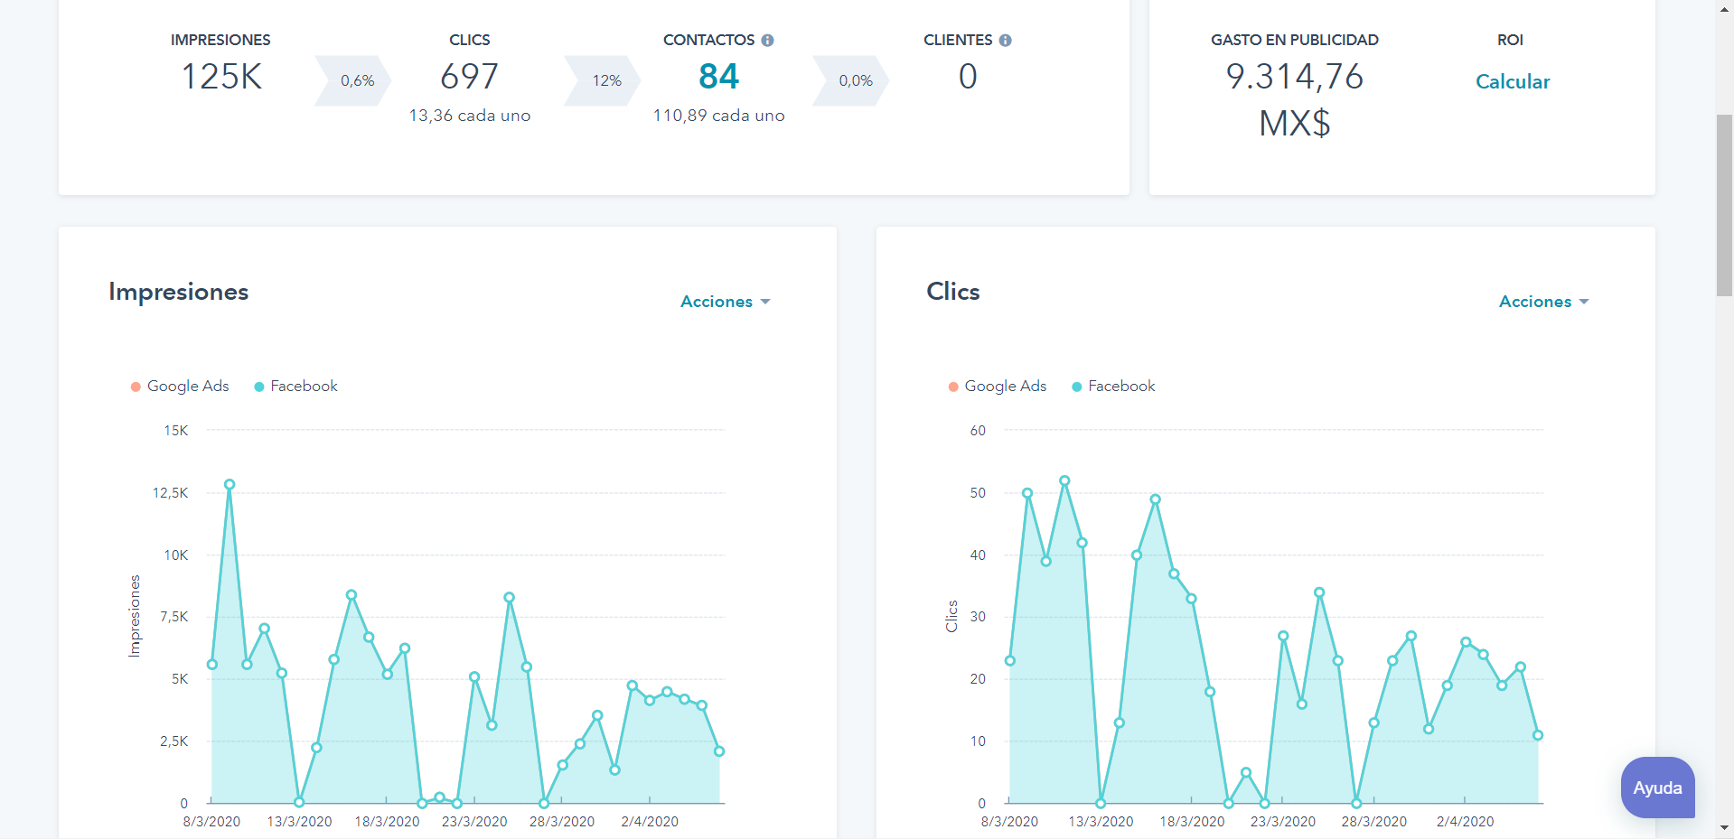Viewport: 1734px width, 839px height.
Task: Open the Acciones dropdown on Impresiones chart
Action: 725,302
